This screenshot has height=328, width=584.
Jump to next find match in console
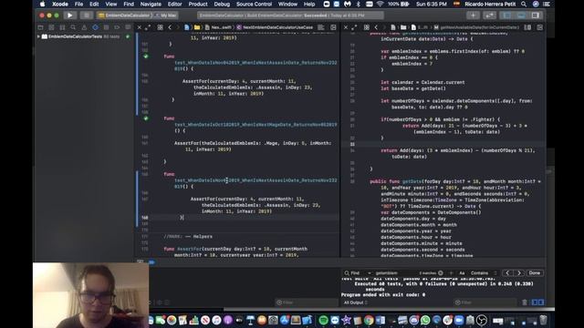(519, 273)
